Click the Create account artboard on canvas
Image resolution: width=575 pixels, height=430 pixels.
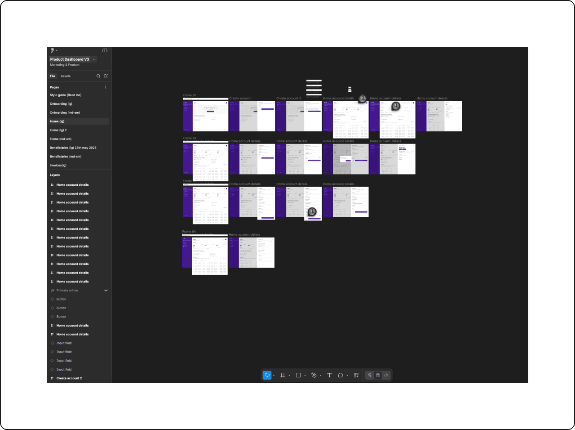(252, 116)
